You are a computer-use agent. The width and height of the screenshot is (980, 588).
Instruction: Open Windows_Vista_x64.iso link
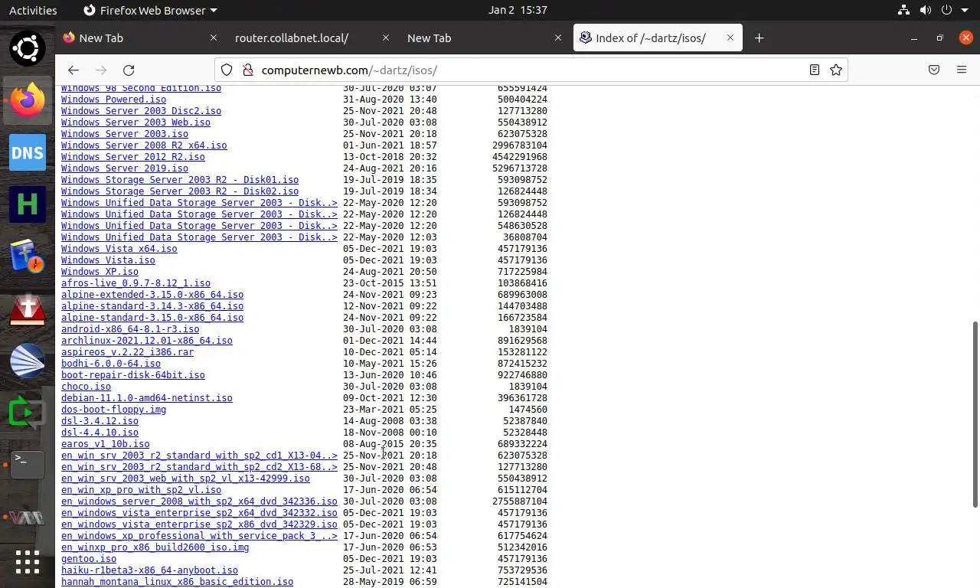tap(119, 249)
